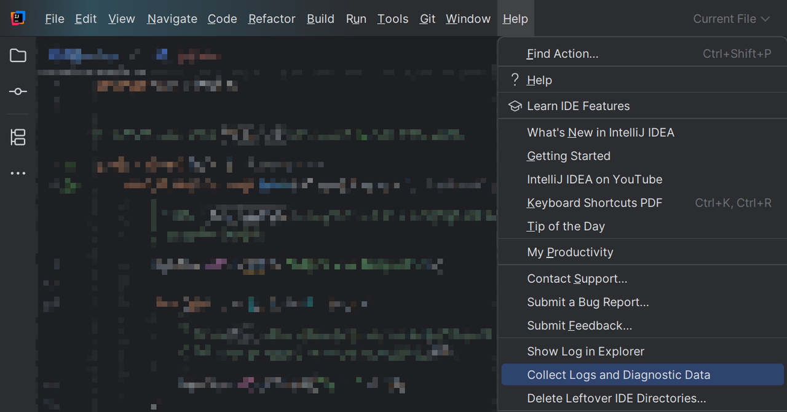Open My Productivity
This screenshot has width=787, height=412.
pyautogui.click(x=641, y=252)
